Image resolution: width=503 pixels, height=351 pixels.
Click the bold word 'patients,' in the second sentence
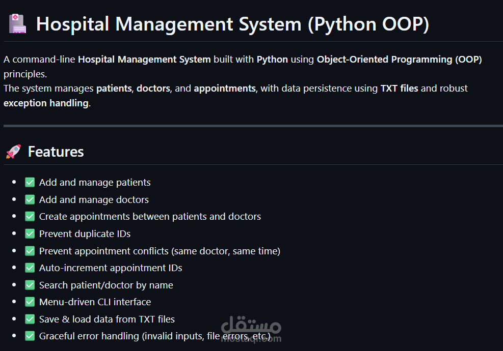pos(115,89)
